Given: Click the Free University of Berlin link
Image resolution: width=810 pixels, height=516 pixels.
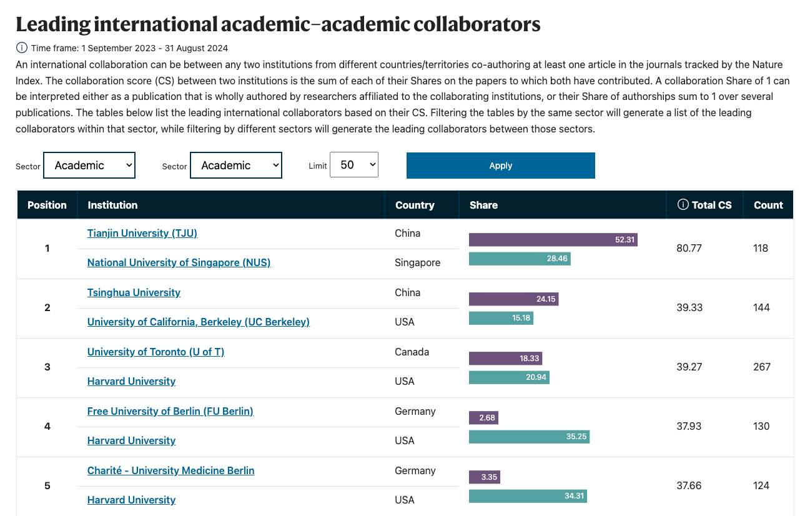Looking at the screenshot, I should (x=170, y=411).
